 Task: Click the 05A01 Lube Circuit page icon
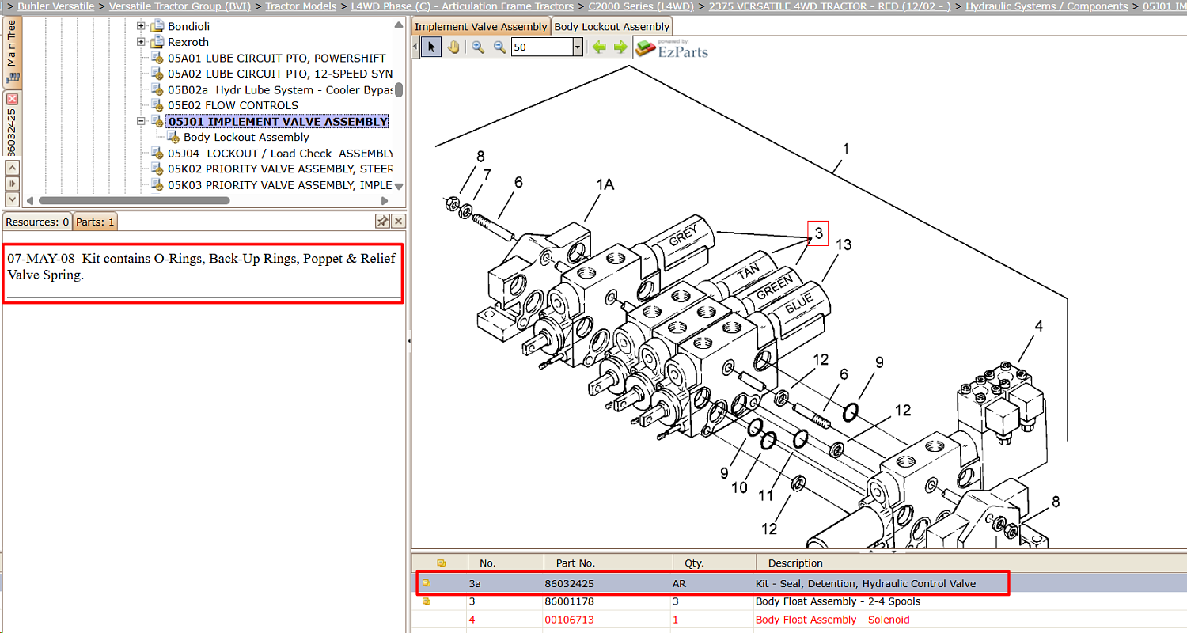click(157, 58)
